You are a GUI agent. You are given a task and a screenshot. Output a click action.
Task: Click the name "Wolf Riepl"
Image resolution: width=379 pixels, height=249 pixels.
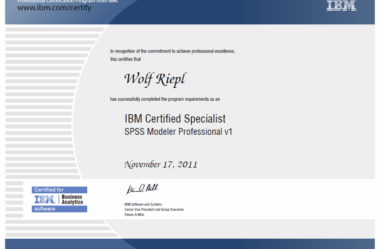coord(155,79)
